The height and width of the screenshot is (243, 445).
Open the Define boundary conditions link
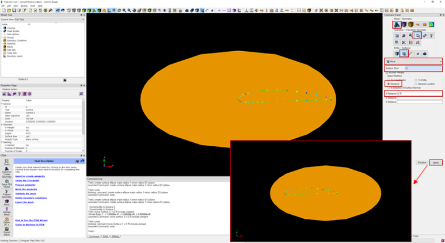click(31, 198)
